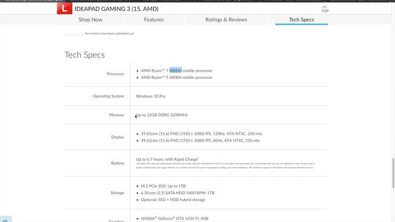Click the 120Hz display spec line
This screenshot has height=222, width=395.
201,134
